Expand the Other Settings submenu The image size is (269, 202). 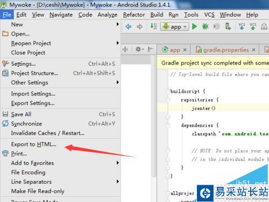(60, 82)
